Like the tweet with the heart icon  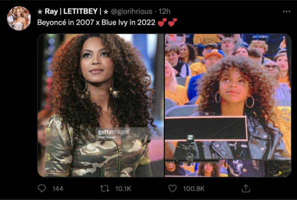(172, 188)
